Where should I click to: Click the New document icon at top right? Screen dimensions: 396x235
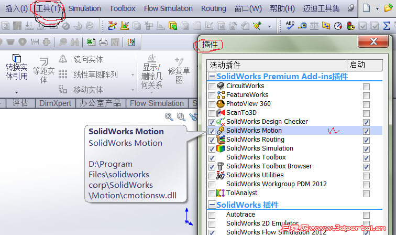coord(367,8)
